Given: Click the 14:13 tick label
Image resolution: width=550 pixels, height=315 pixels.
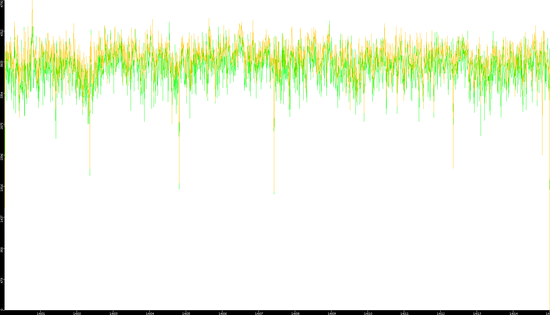Looking at the screenshot, I should tap(477, 313).
